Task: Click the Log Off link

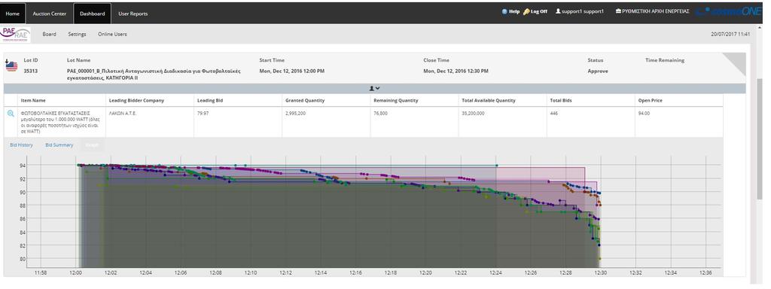Action: pos(539,11)
